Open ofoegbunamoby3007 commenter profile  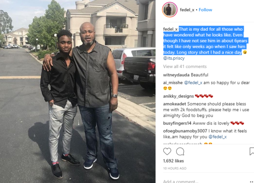coord(185,131)
